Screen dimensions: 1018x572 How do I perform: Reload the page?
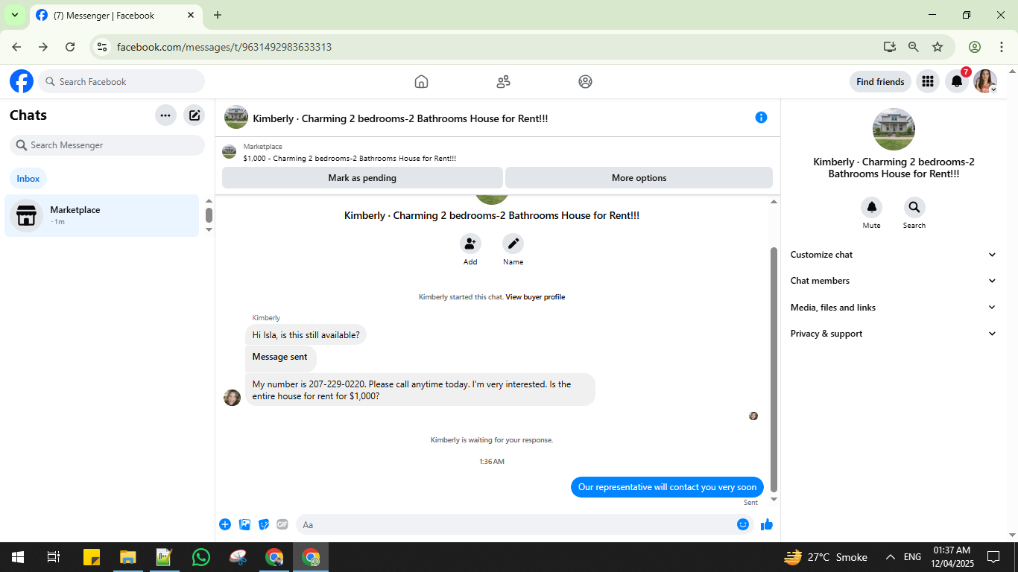click(x=70, y=47)
